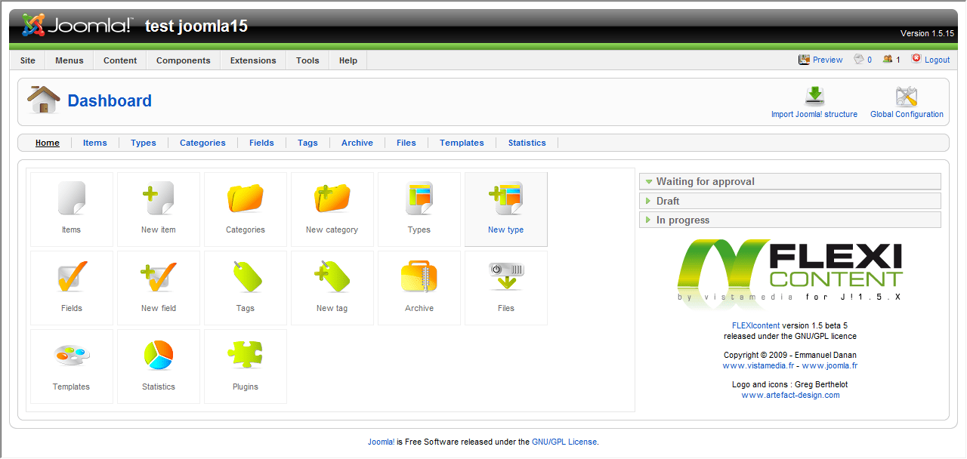Click the 'Version 1.5.15' header text
This screenshot has height=459, width=967.
click(x=927, y=33)
